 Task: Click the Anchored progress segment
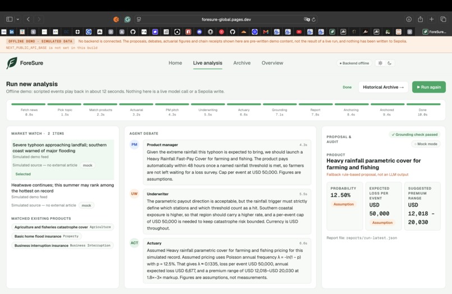387,104
